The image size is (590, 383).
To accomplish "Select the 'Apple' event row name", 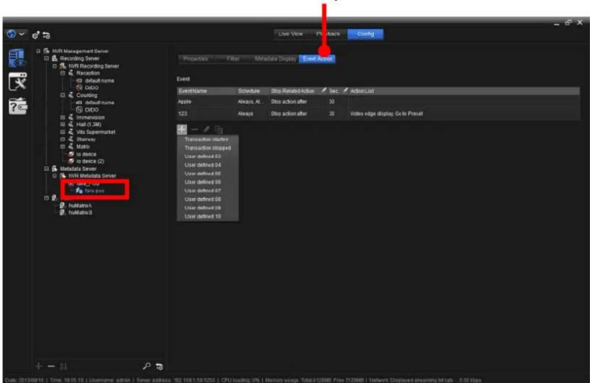I will (184, 102).
